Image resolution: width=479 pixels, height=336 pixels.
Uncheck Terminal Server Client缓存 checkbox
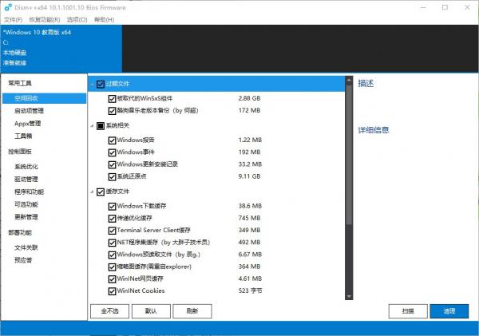tap(112, 231)
